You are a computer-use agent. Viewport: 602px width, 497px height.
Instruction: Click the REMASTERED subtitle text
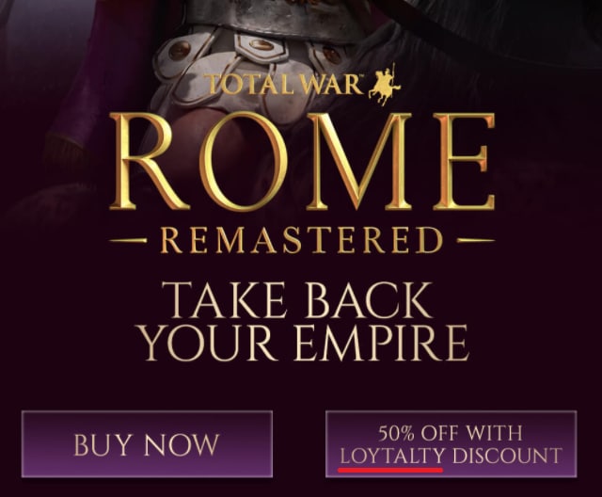tap(301, 240)
